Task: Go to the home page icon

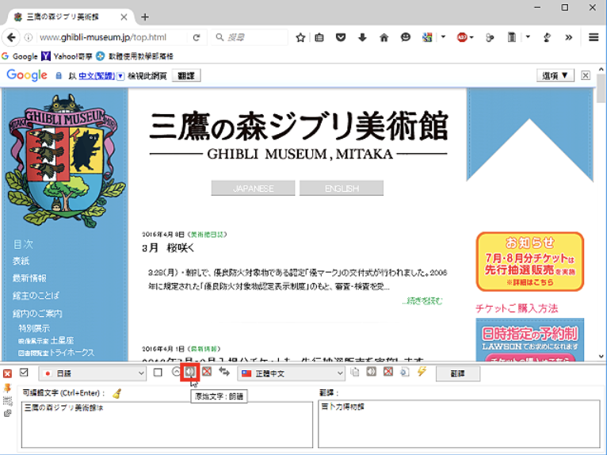Action: click(x=384, y=37)
